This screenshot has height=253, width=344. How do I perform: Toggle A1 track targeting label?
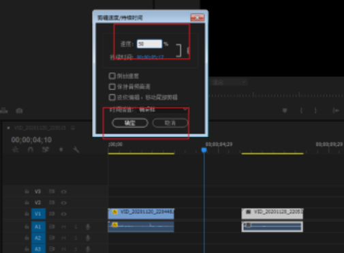click(x=38, y=226)
